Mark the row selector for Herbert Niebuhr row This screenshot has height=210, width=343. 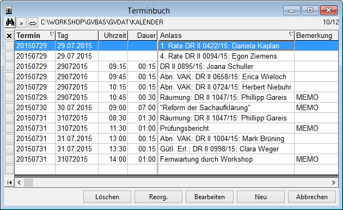[9, 87]
